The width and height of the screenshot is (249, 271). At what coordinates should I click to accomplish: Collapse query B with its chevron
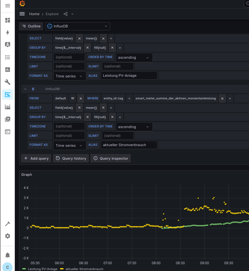pyautogui.click(x=25, y=89)
